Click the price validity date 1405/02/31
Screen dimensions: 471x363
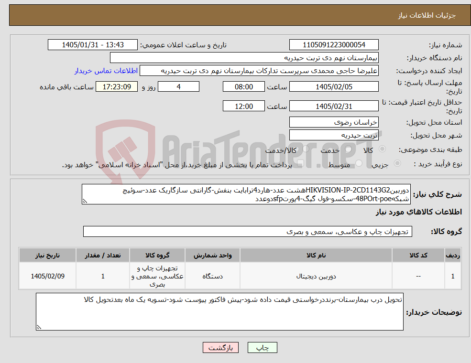pyautogui.click(x=334, y=106)
